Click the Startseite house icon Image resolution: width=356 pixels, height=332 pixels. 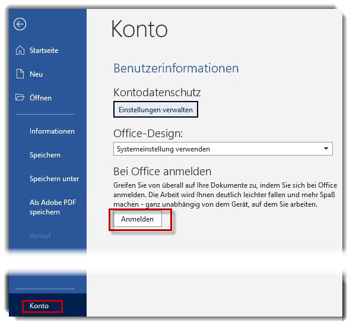coord(20,50)
